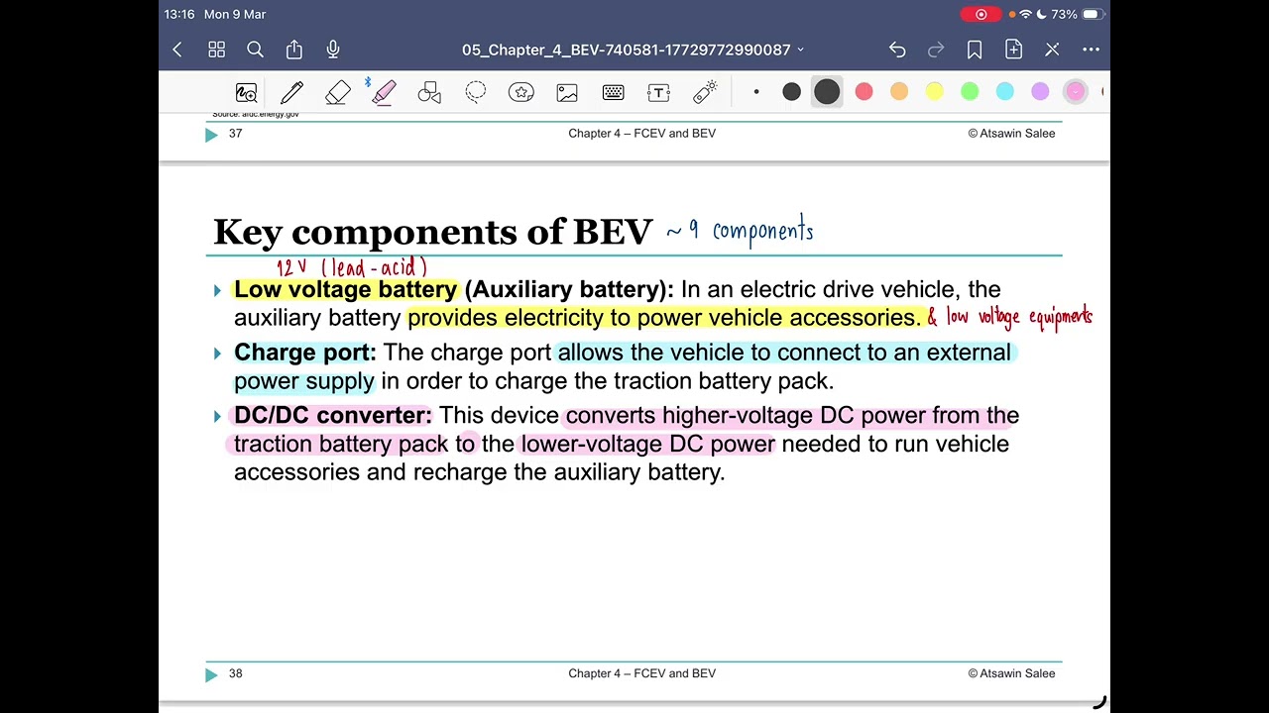Image resolution: width=1269 pixels, height=713 pixels.
Task: Tap the 13:16 clock in status bar
Action: pyautogui.click(x=179, y=14)
